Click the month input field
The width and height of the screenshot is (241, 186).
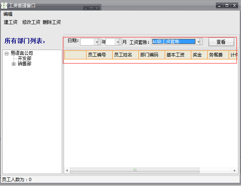pos(110,42)
